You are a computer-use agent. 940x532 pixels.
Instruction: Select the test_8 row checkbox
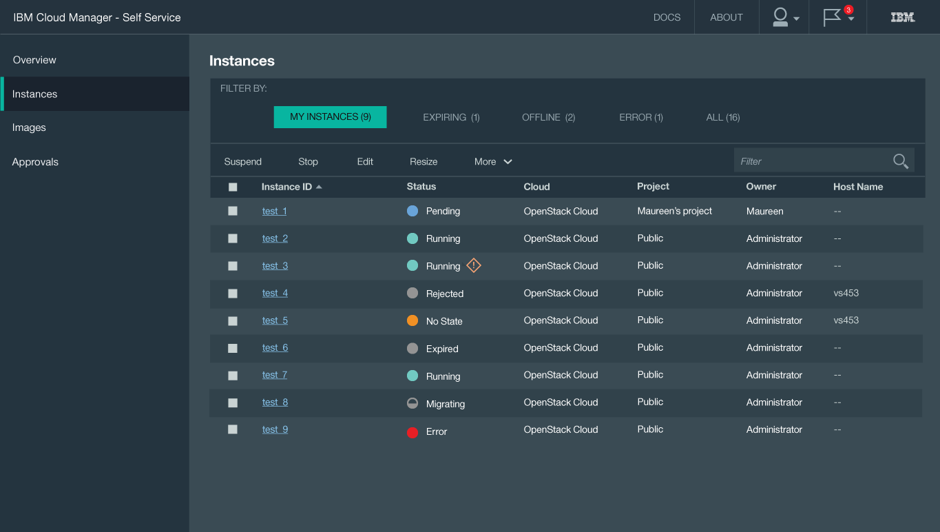point(233,402)
